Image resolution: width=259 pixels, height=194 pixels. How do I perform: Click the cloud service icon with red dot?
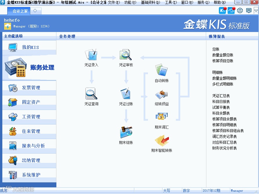[x=231, y=10]
